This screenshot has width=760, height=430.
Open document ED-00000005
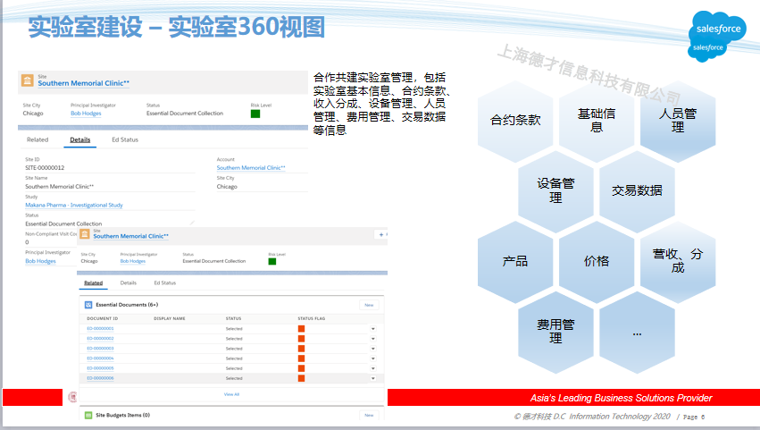point(100,368)
